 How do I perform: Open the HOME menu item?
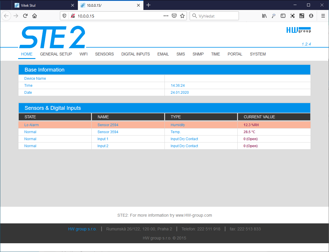point(27,54)
